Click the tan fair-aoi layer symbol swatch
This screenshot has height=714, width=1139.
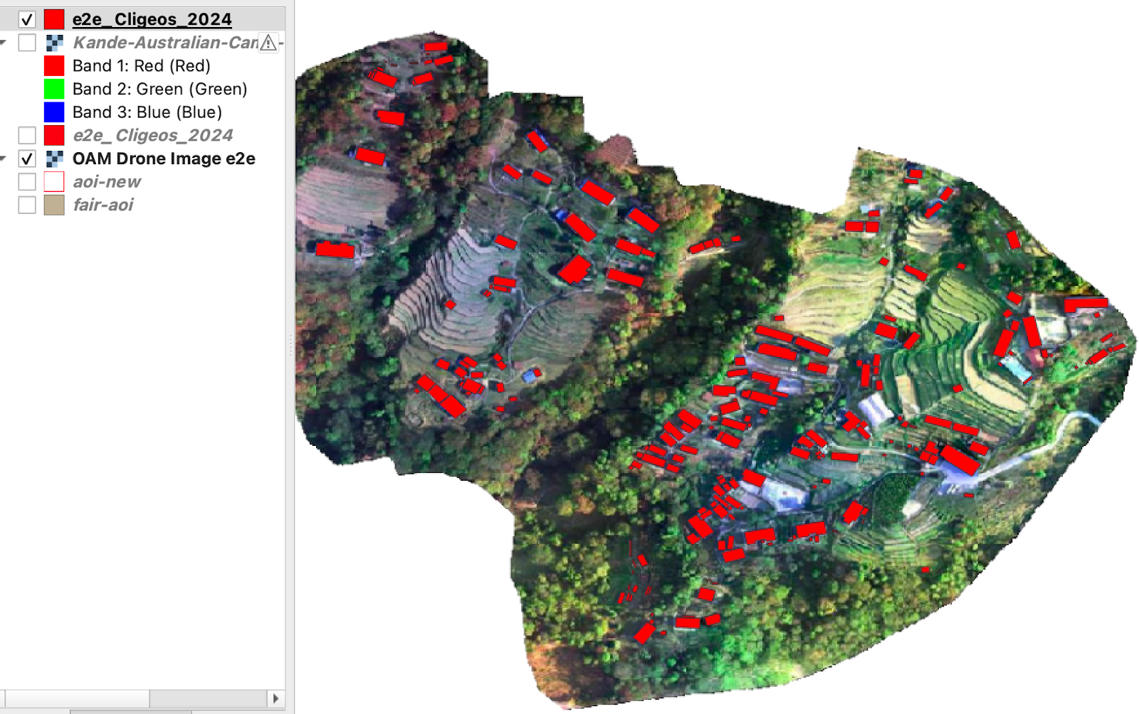point(54,206)
